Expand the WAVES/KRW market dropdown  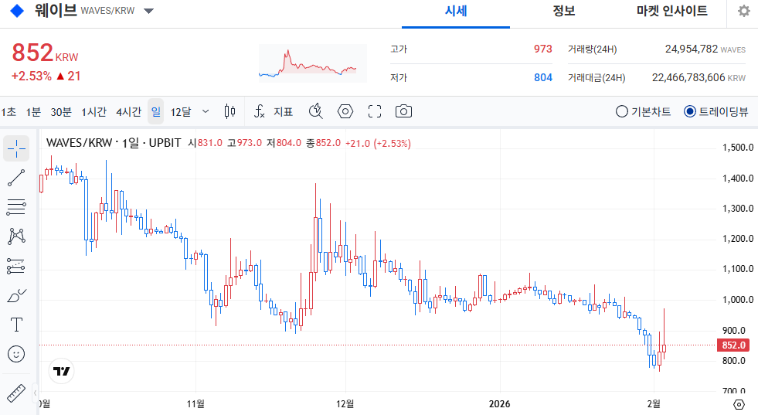(149, 11)
